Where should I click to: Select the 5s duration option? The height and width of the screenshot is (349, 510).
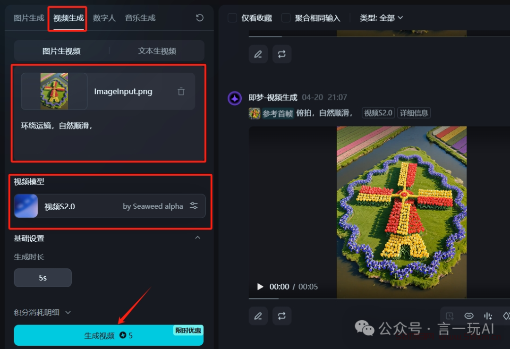click(x=42, y=277)
